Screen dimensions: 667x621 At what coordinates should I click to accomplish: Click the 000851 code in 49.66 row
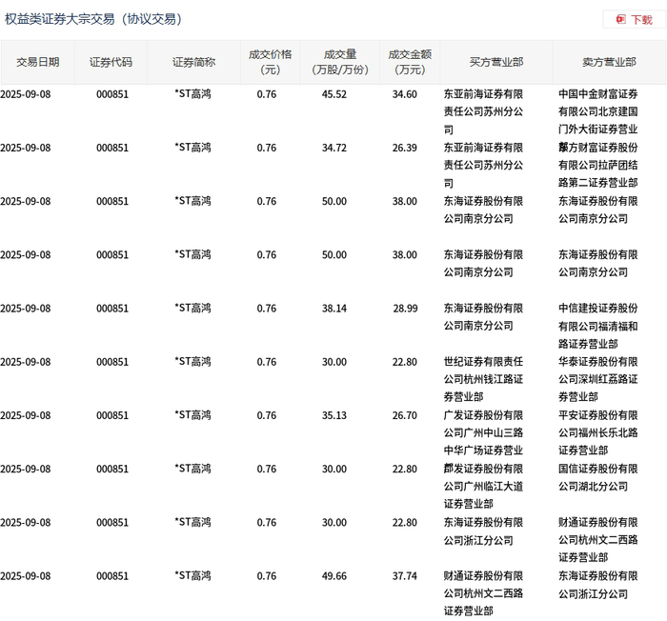[112, 576]
